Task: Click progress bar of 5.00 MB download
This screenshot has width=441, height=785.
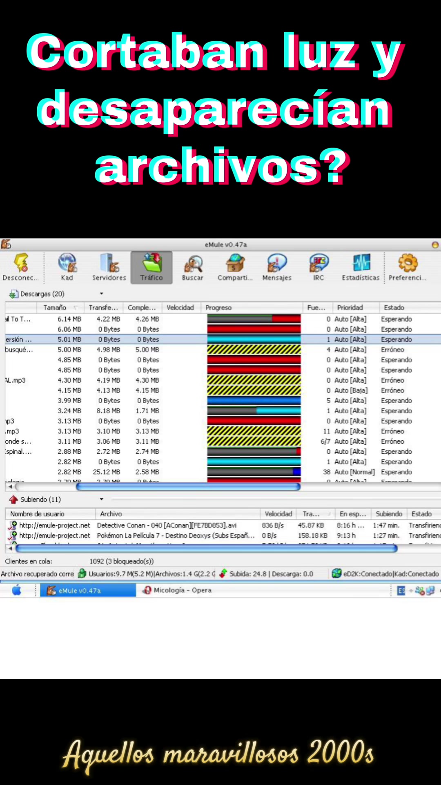Action: coord(254,350)
